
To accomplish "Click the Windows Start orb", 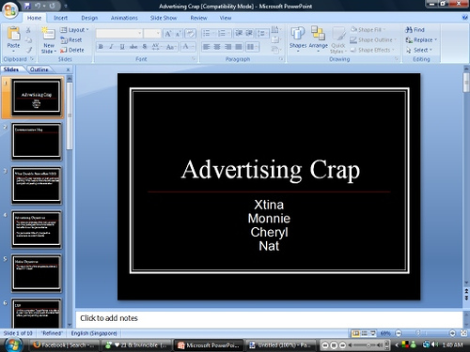I will point(12,345).
